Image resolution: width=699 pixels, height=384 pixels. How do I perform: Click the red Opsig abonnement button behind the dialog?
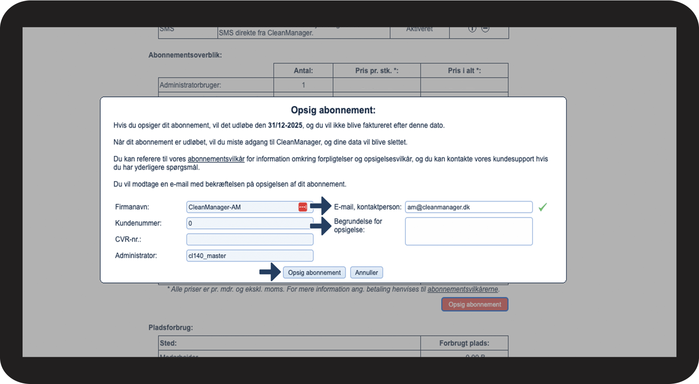coord(475,305)
